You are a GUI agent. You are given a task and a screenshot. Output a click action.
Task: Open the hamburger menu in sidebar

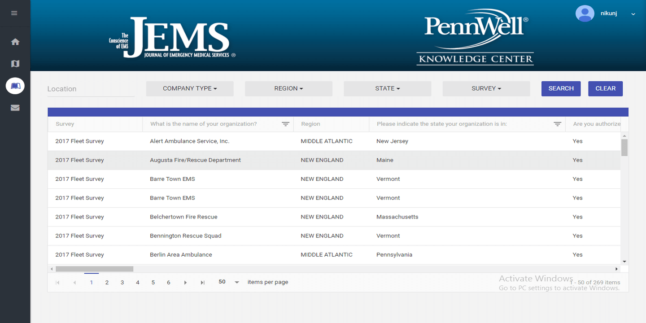(14, 13)
